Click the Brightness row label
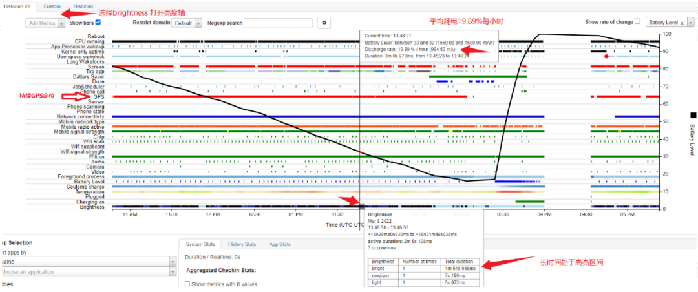 coord(92,207)
